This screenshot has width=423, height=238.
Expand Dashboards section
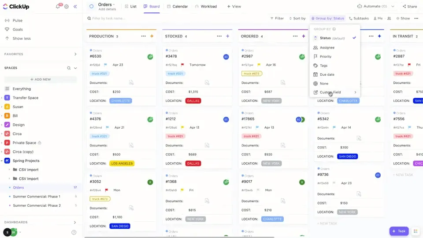point(75,222)
